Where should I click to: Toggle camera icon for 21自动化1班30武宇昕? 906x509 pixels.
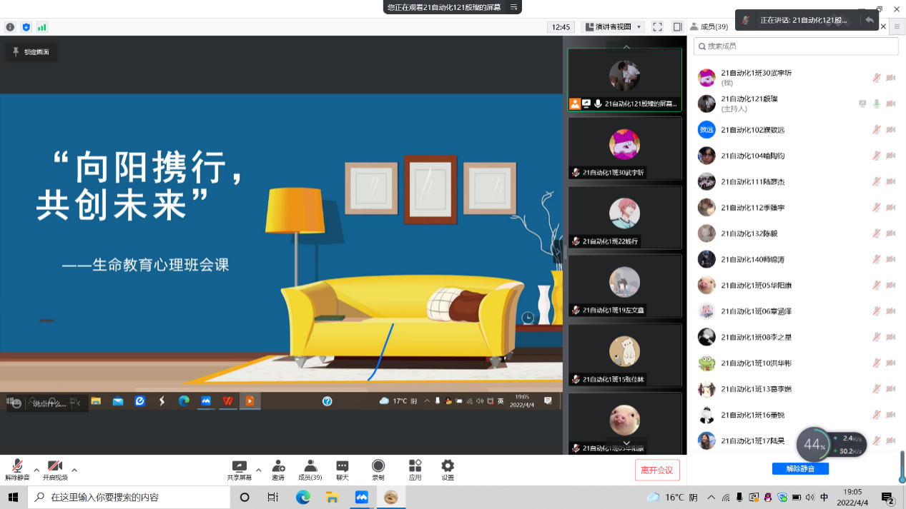coord(891,78)
